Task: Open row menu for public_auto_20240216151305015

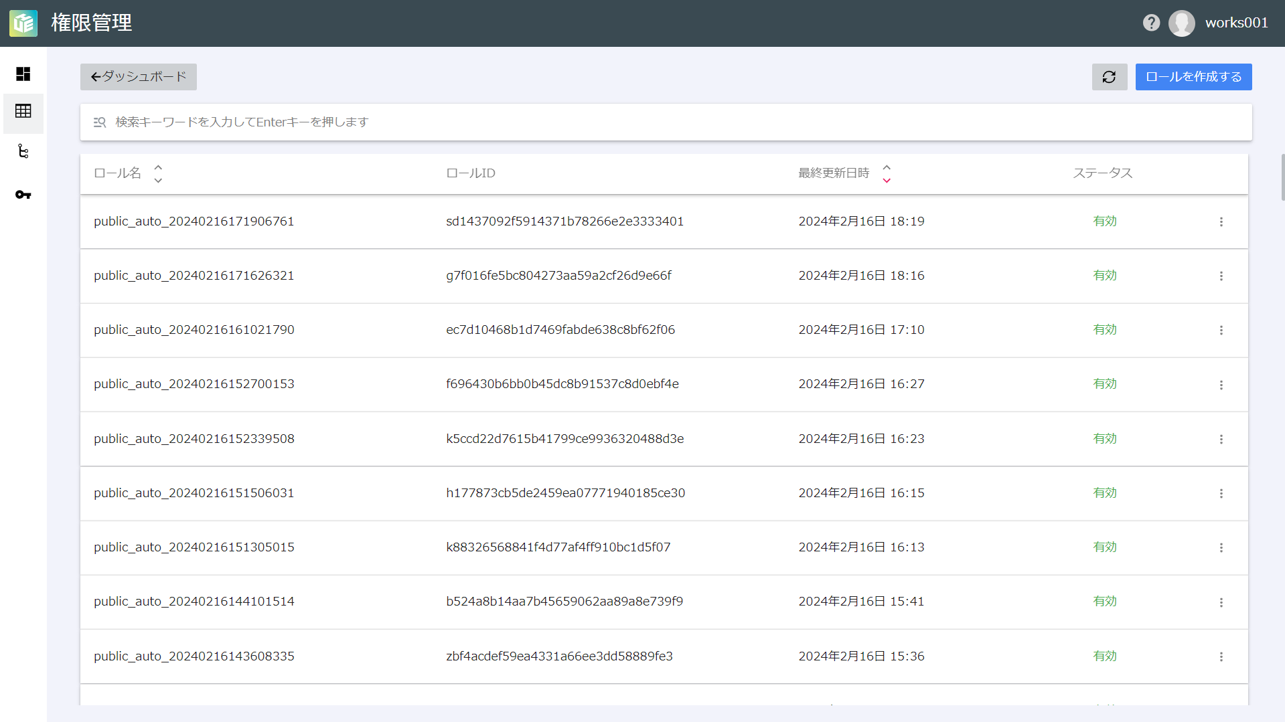Action: pyautogui.click(x=1221, y=547)
